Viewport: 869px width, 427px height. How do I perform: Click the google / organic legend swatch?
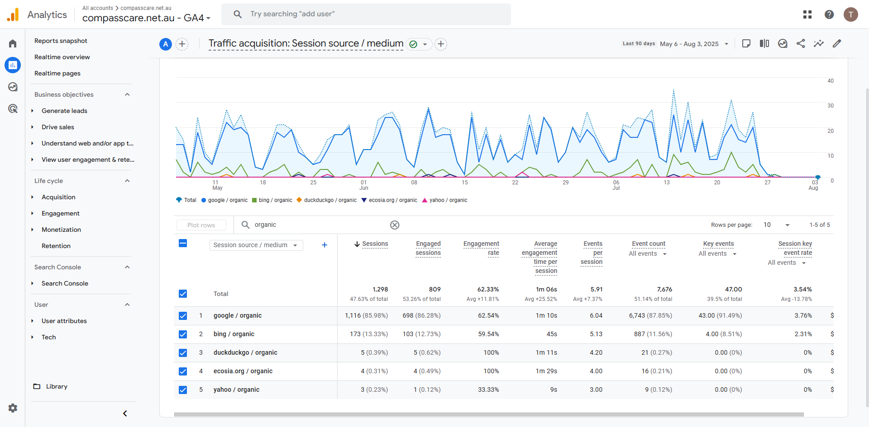pos(204,200)
